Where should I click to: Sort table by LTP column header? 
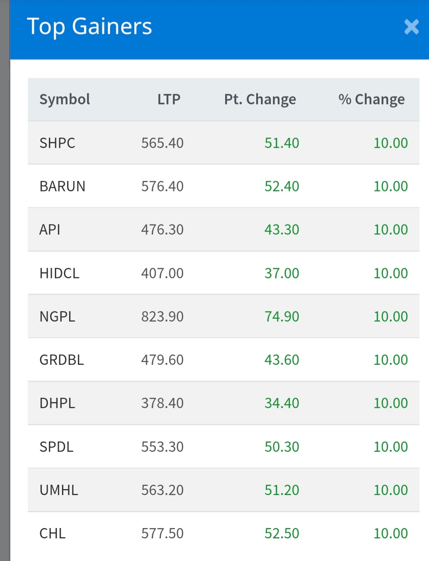click(169, 99)
